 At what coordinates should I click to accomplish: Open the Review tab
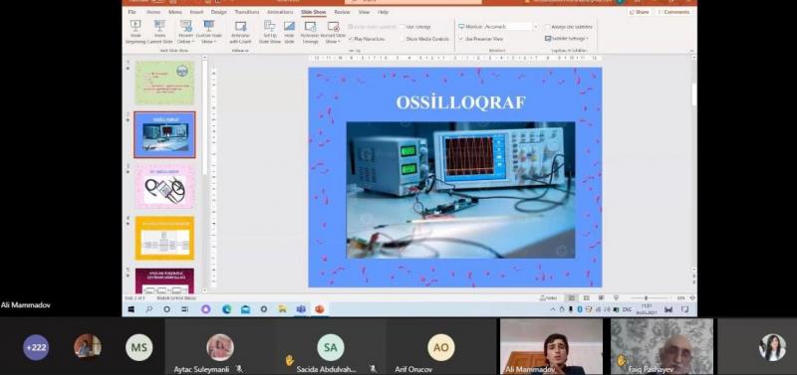(x=342, y=12)
